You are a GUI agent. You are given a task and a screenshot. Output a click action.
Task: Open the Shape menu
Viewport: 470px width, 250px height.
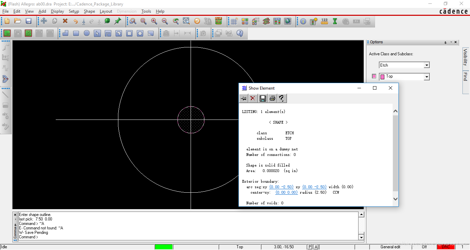pyautogui.click(x=89, y=11)
